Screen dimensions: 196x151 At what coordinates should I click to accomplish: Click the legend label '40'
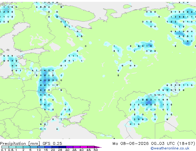point(81,150)
